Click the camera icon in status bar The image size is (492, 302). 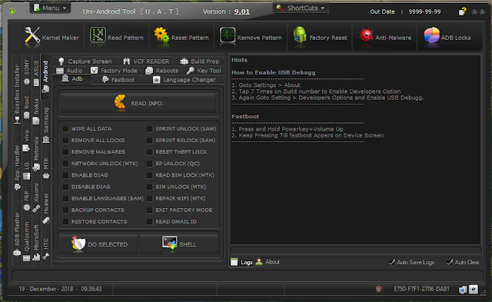click(x=474, y=289)
